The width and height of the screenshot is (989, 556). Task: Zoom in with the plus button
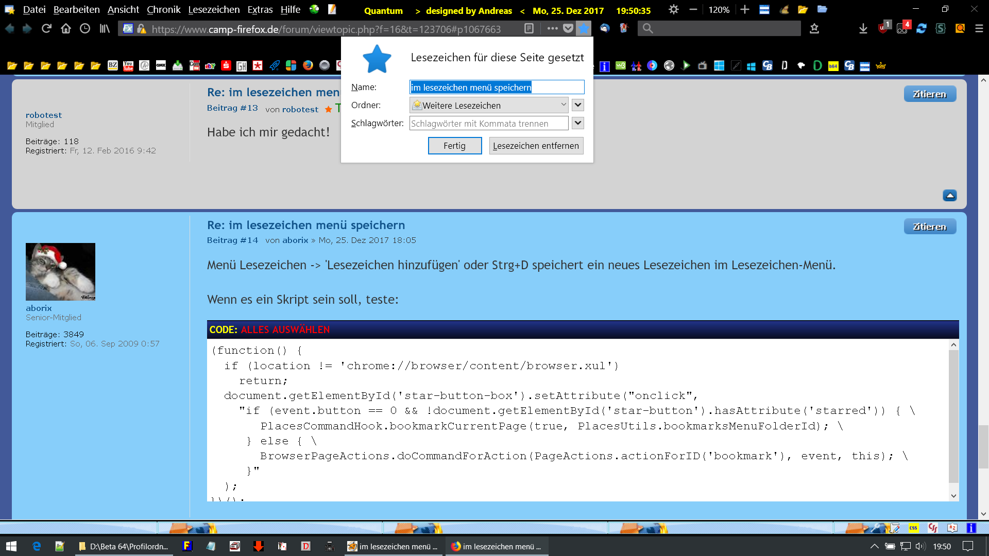pos(745,10)
